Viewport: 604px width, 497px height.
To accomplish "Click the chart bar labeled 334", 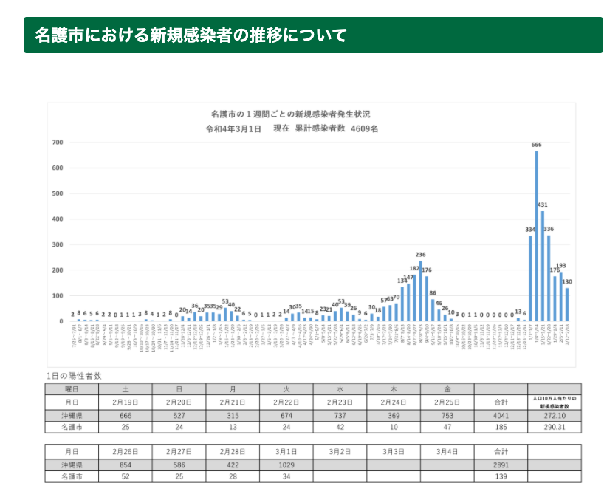I will 530,278.
